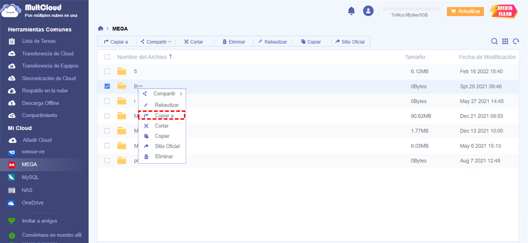Screen dimensions: 528x243
Task: Refresh the file list
Action: [515, 41]
